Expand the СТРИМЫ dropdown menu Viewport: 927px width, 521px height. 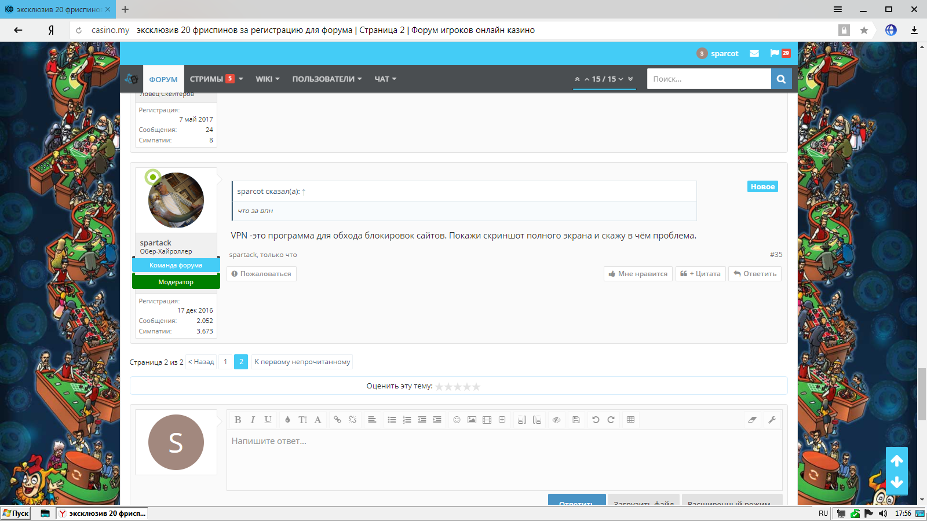click(x=216, y=79)
